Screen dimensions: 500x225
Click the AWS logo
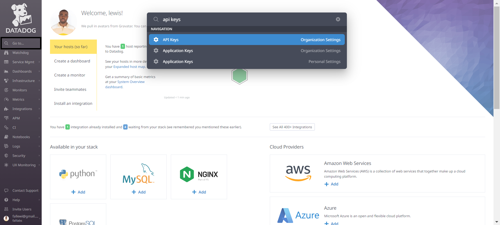point(298,173)
